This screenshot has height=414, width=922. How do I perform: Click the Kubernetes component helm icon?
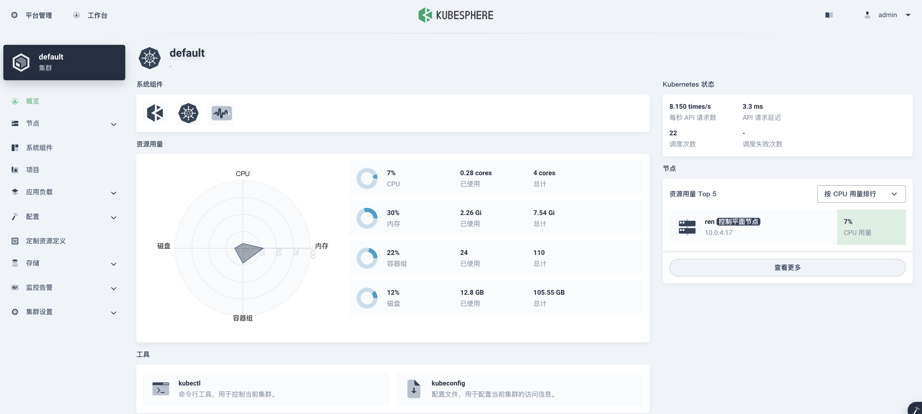[188, 113]
